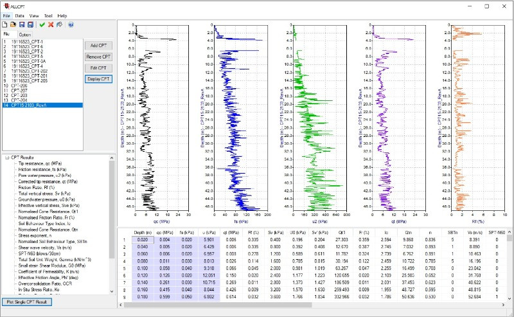Click the export arrow toolbar icon
The width and height of the screenshot is (514, 317).
pyautogui.click(x=59, y=24)
